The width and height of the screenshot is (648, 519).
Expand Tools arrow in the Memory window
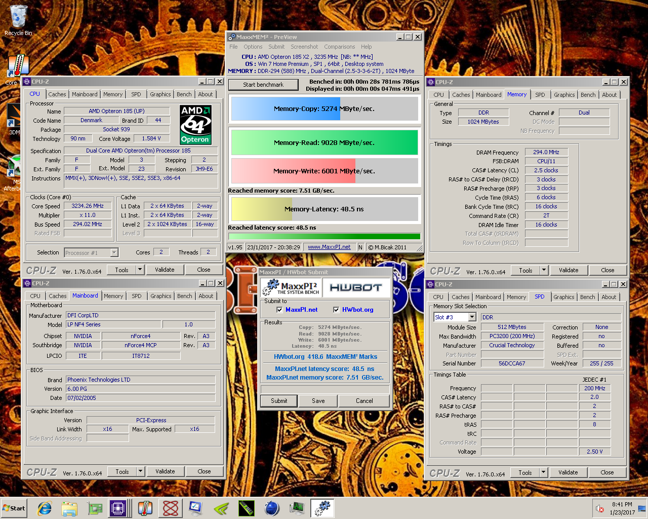[544, 270]
